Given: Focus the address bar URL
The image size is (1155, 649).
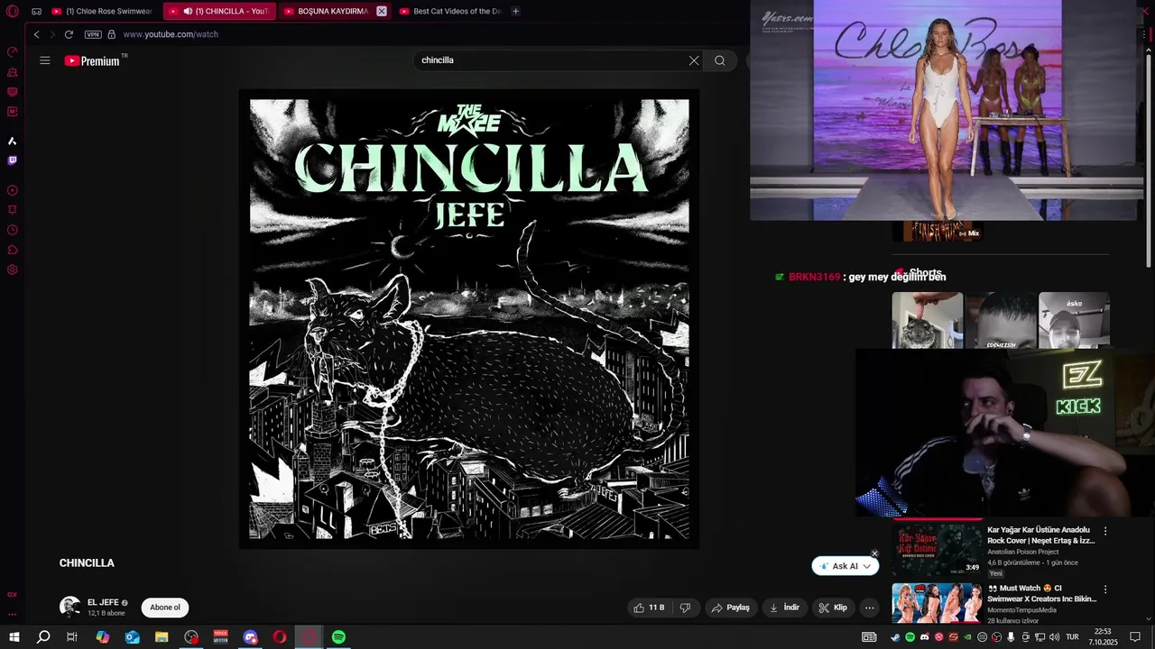Looking at the screenshot, I should (171, 34).
